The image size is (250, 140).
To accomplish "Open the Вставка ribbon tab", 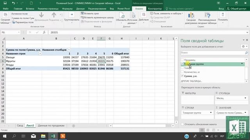I will pyautogui.click(x=30, y=9).
